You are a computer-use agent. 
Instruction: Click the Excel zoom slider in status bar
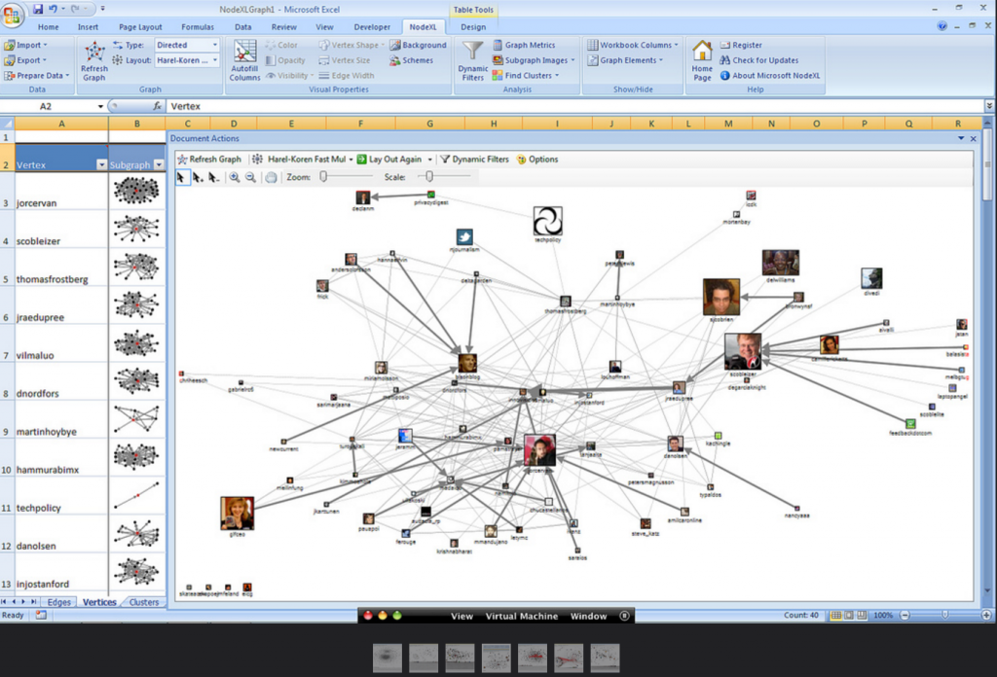pos(944,615)
